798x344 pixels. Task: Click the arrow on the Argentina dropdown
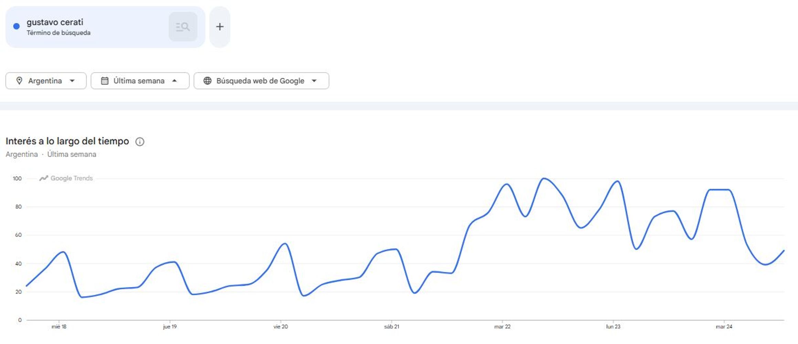click(x=72, y=81)
